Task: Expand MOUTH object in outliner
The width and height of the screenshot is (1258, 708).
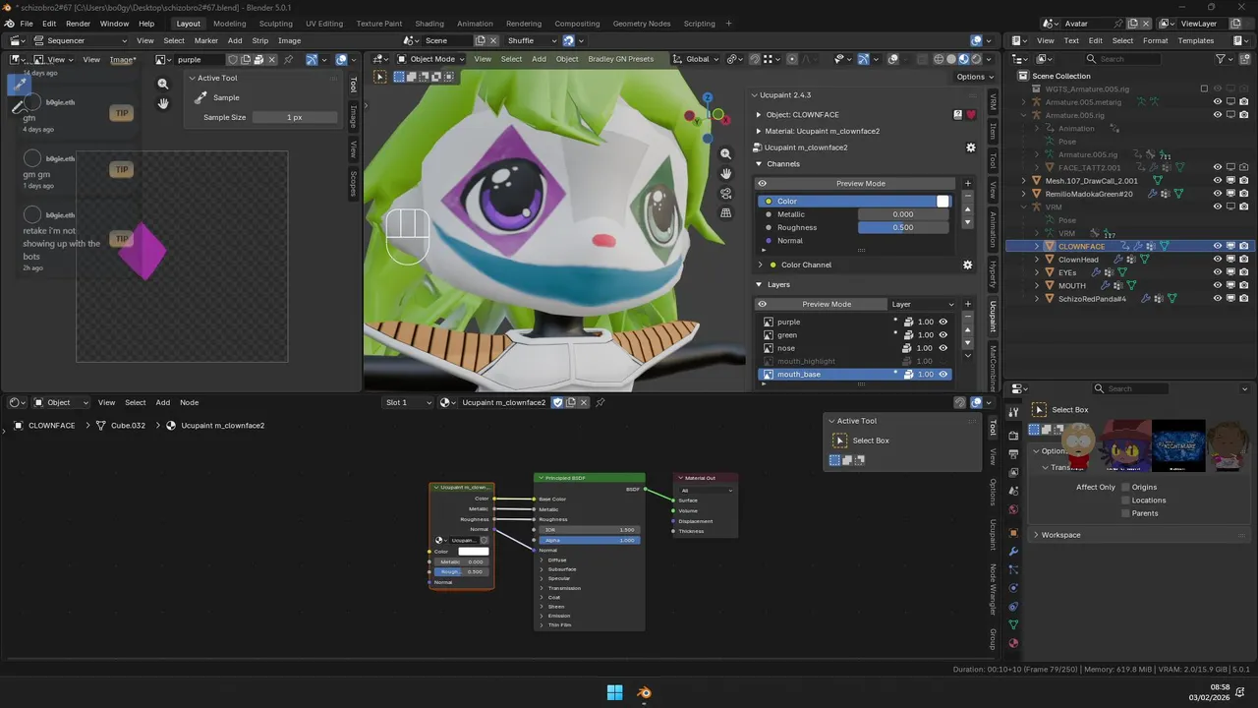Action: [1037, 286]
